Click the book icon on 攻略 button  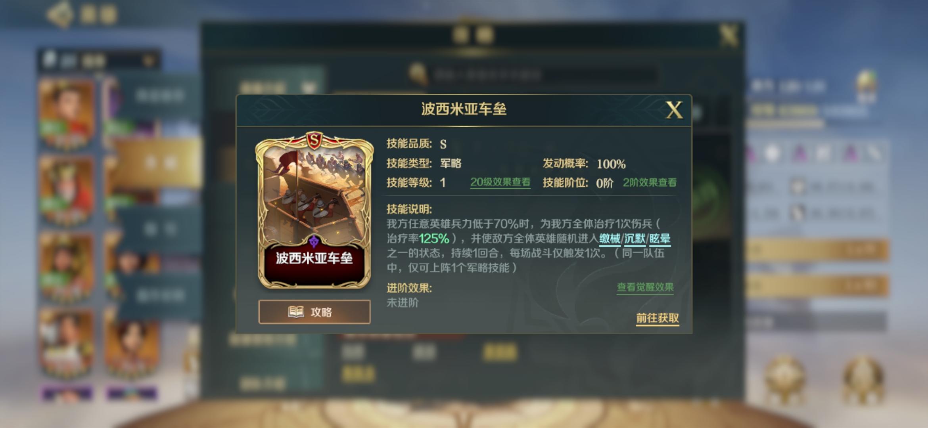[296, 312]
